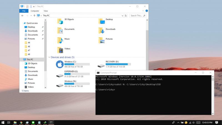
Task: Open the 3D Objects folder icon
Action: [x=60, y=22]
